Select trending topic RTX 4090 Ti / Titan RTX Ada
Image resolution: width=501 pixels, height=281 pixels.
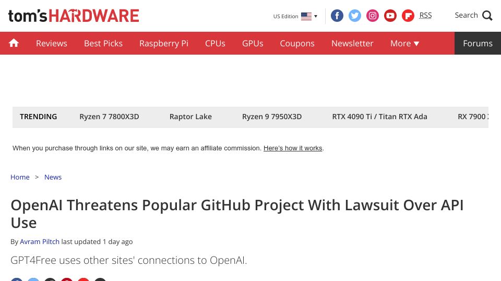[x=379, y=117]
